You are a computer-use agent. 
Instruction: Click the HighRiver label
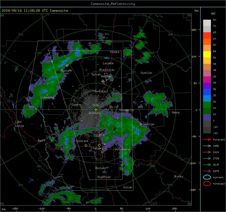tap(104, 177)
